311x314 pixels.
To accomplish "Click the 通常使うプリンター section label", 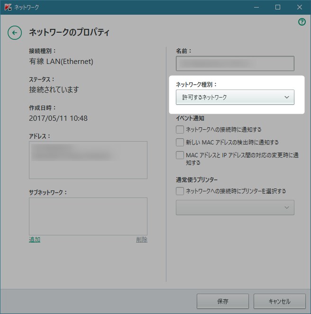I will tap(197, 180).
